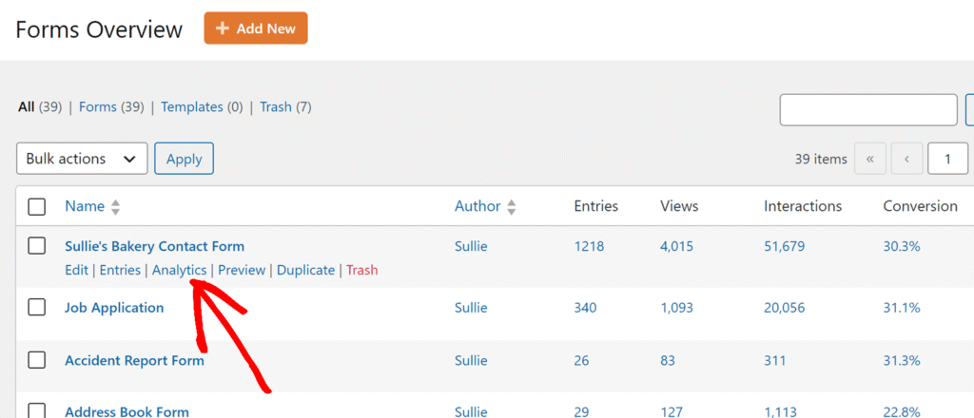Click the 1,093 views value
Image resolution: width=974 pixels, height=418 pixels.
tap(676, 308)
